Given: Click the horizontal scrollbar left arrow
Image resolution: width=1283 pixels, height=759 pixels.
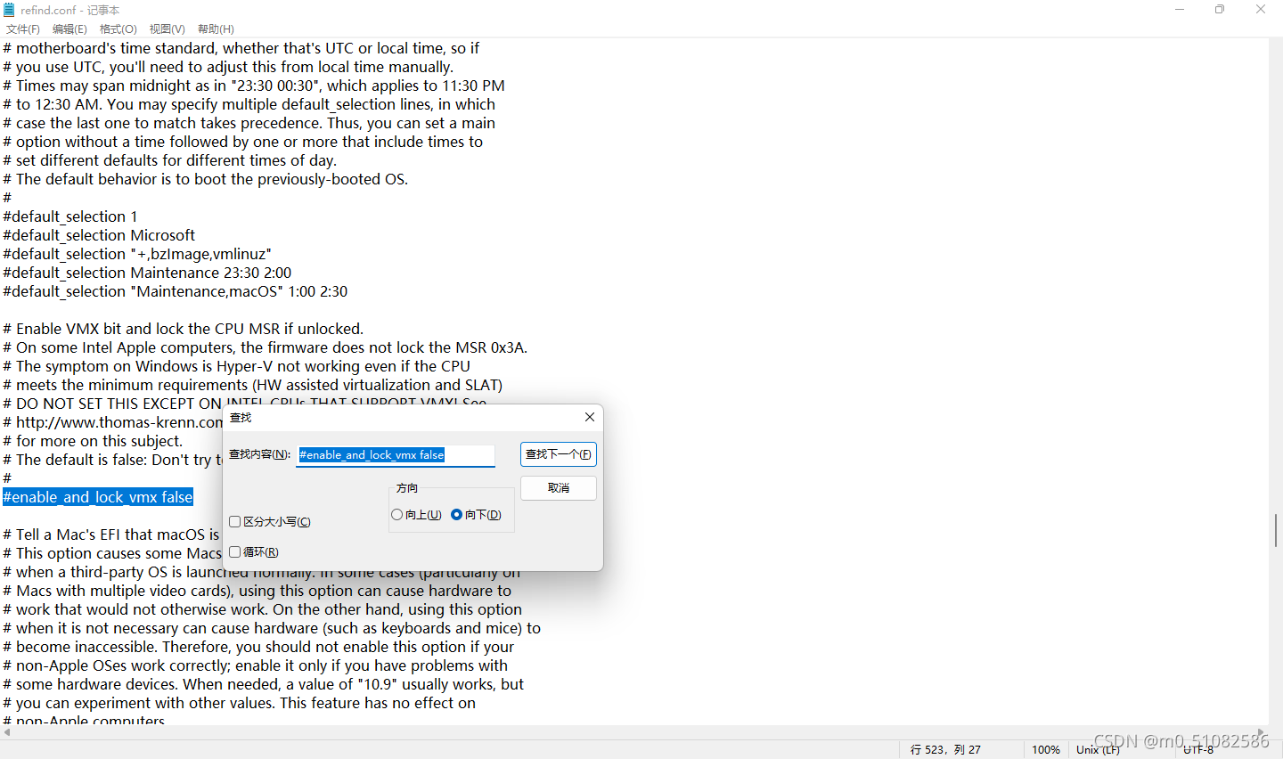Looking at the screenshot, I should tap(7, 732).
